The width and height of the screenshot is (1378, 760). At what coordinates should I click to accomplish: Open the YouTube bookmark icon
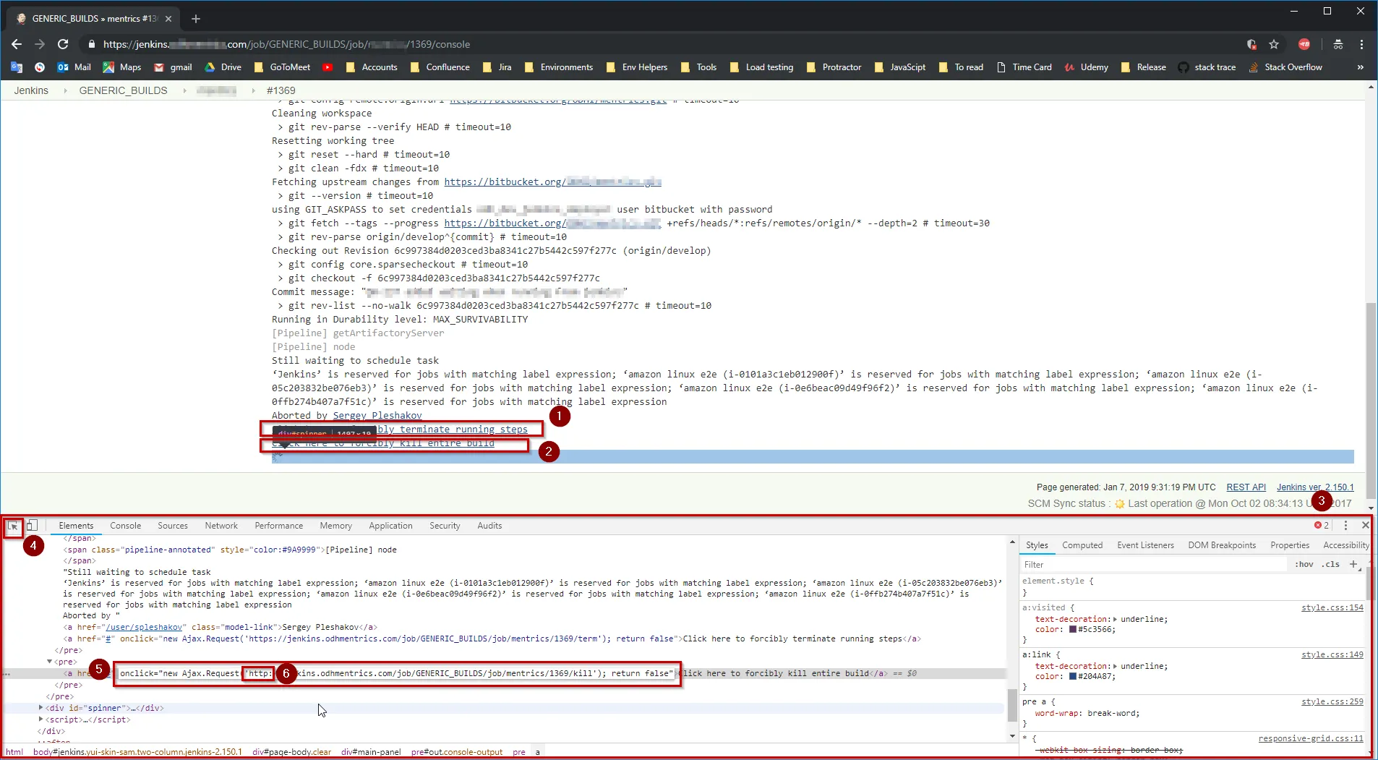click(328, 67)
